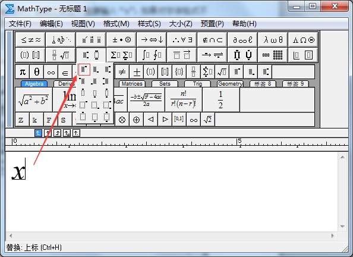Image resolution: width=353 pixels, height=257 pixels.
Task: Click the horizontal scrollbar left arrow
Action: pyautogui.click(x=11, y=236)
